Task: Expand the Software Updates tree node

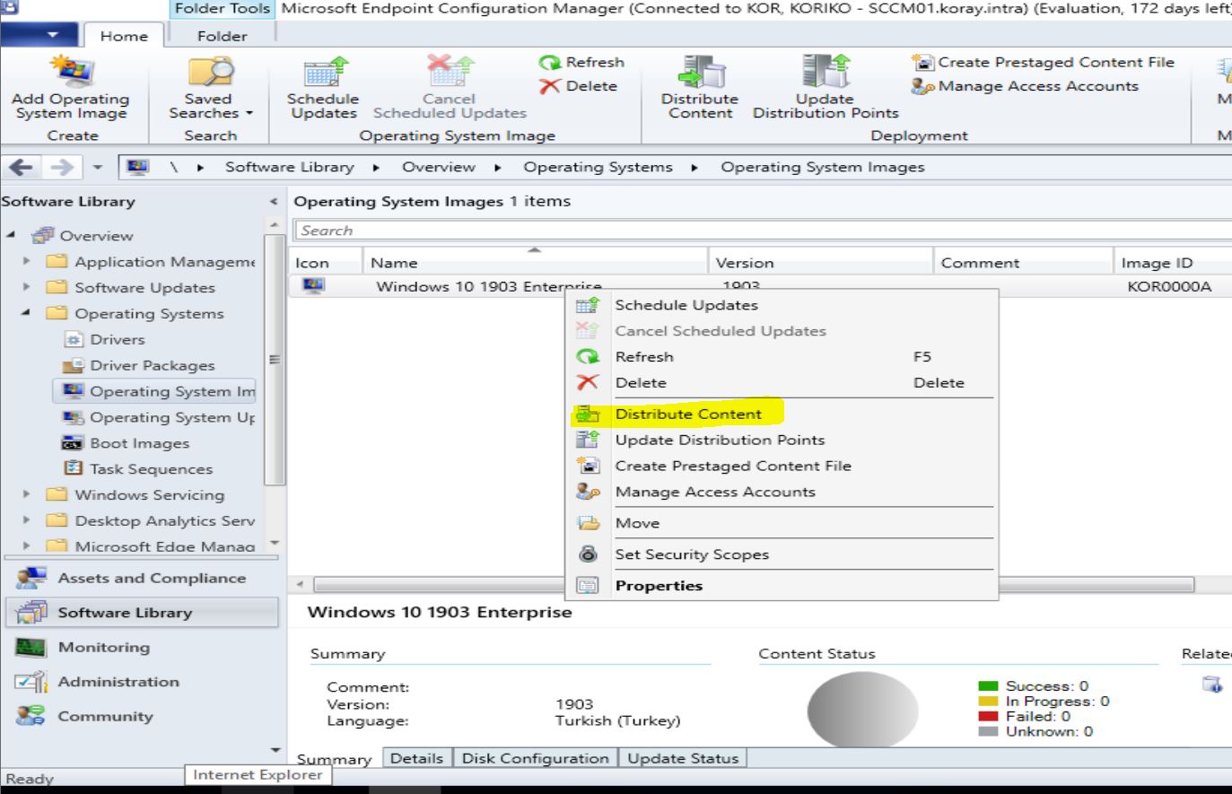Action: point(27,287)
